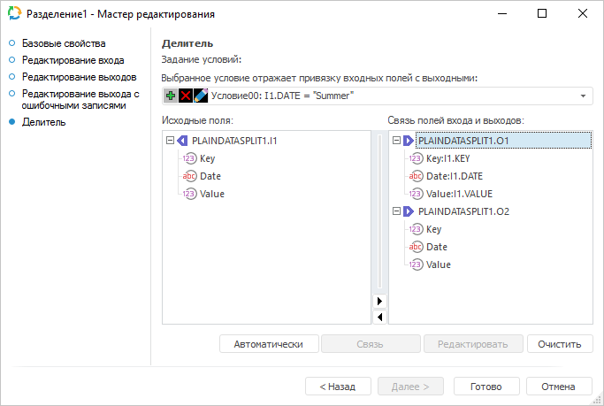The width and height of the screenshot is (604, 406).
Task: Click the red X delete-condition icon
Action: [x=186, y=96]
